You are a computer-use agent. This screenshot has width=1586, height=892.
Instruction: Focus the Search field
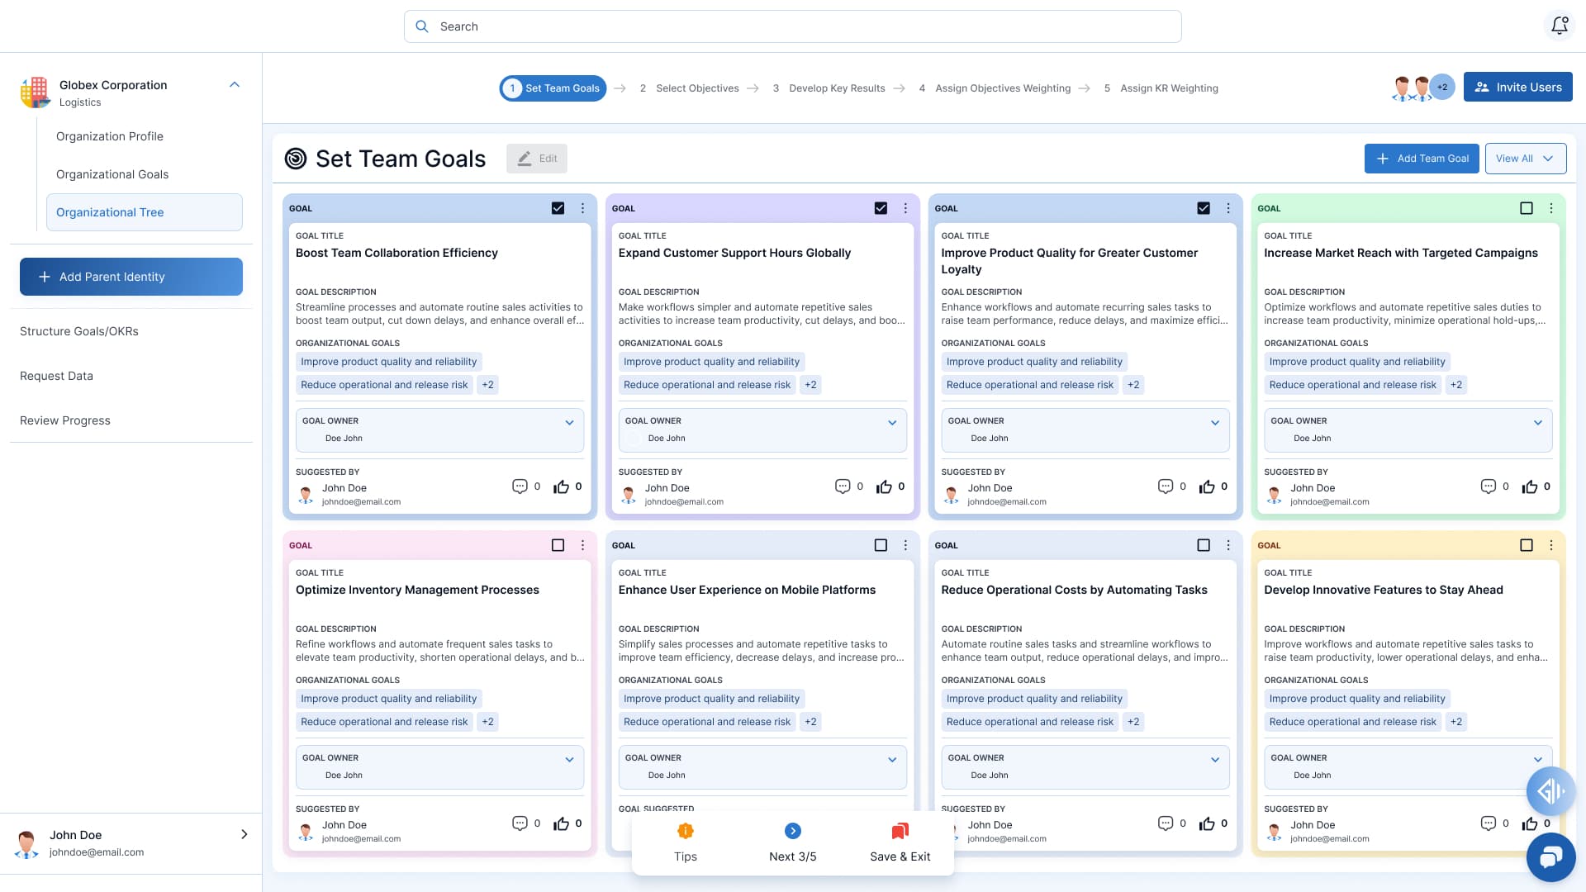click(x=792, y=26)
